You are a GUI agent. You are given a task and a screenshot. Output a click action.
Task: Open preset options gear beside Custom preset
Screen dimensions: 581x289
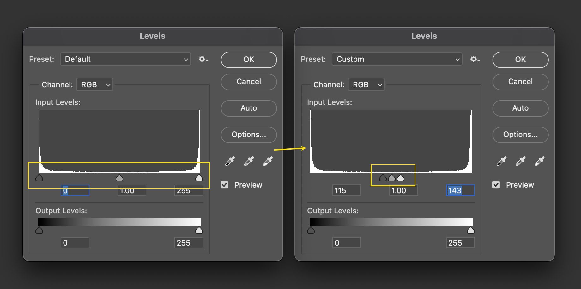475,59
